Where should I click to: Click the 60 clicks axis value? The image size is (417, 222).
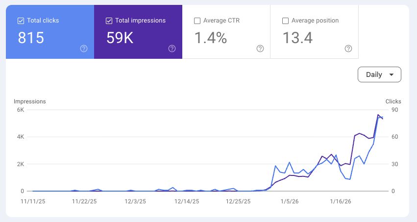[x=395, y=137]
